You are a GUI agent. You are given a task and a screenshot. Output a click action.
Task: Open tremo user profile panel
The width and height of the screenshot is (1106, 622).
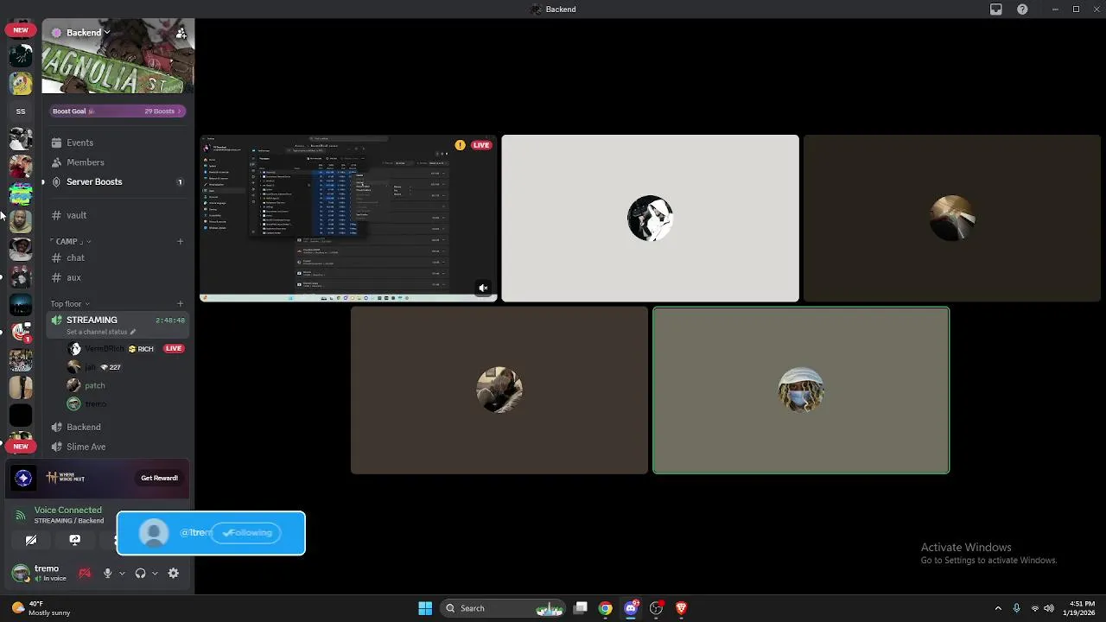(x=40, y=574)
